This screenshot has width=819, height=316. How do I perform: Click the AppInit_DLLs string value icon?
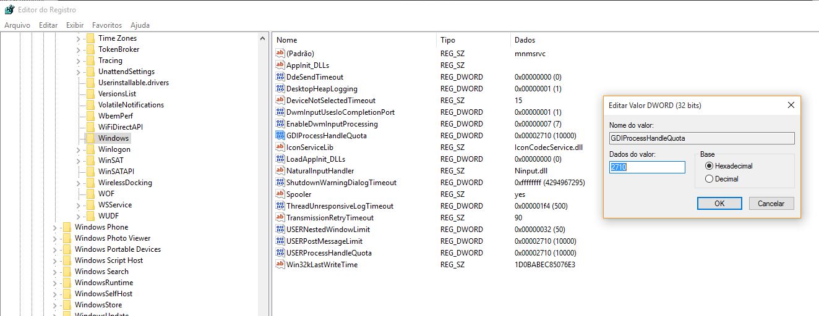pyautogui.click(x=280, y=65)
